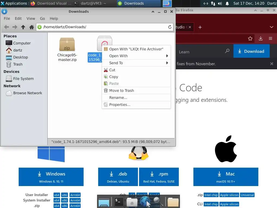The image size is (277, 208).
Task: Click the search magnifier on VS Code site
Action: point(227,51)
